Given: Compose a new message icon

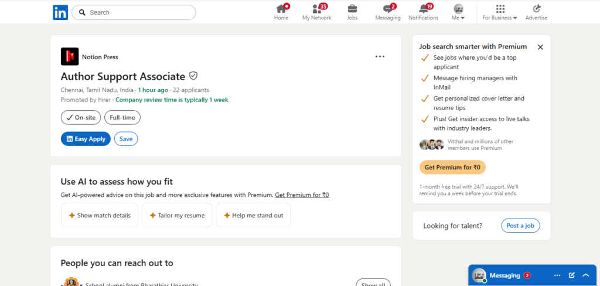Looking at the screenshot, I should pyautogui.click(x=572, y=275).
